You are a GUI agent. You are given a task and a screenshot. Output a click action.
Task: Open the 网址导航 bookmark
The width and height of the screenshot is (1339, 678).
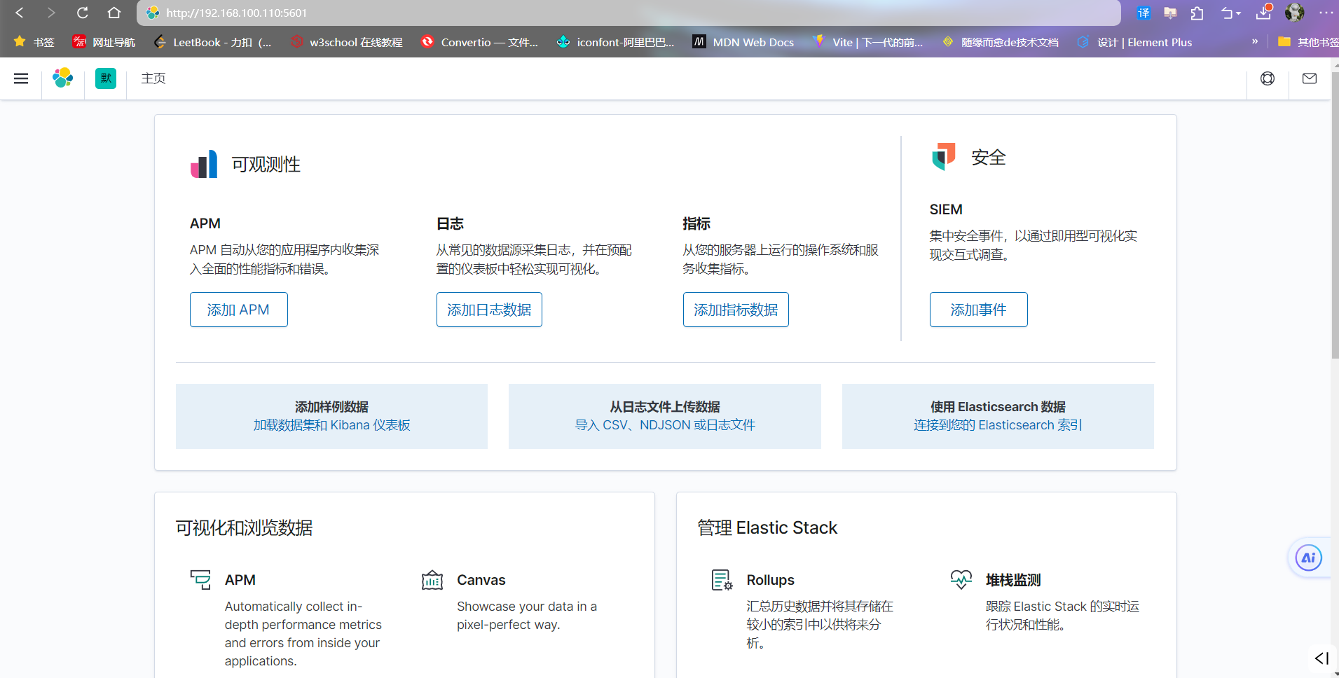coord(104,42)
